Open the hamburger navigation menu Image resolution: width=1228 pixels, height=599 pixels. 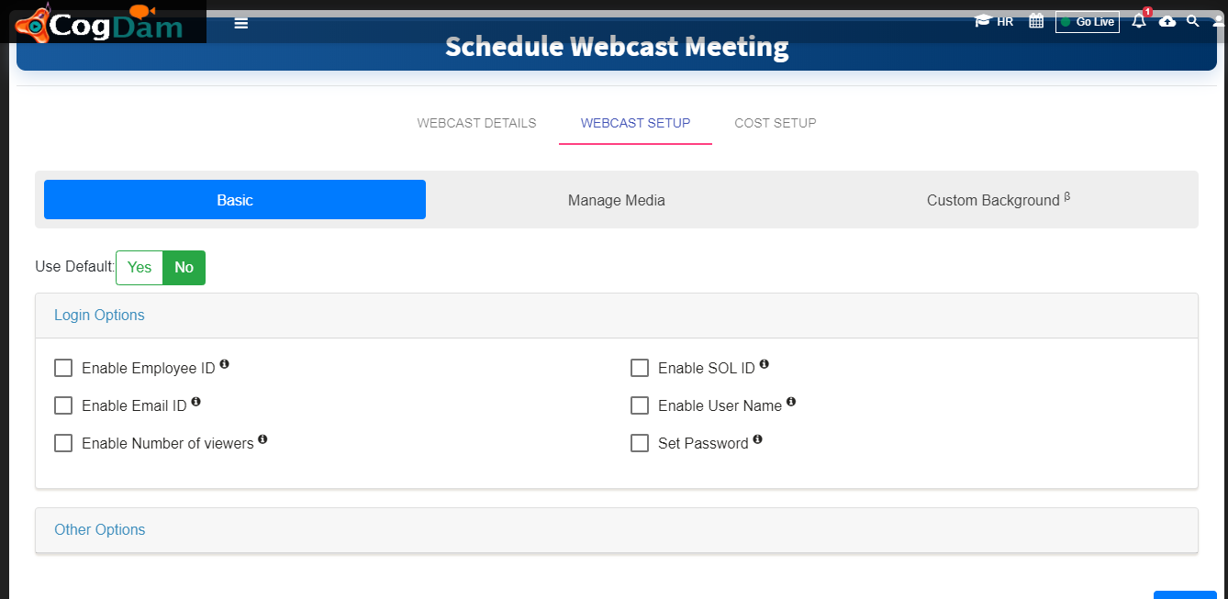[241, 24]
